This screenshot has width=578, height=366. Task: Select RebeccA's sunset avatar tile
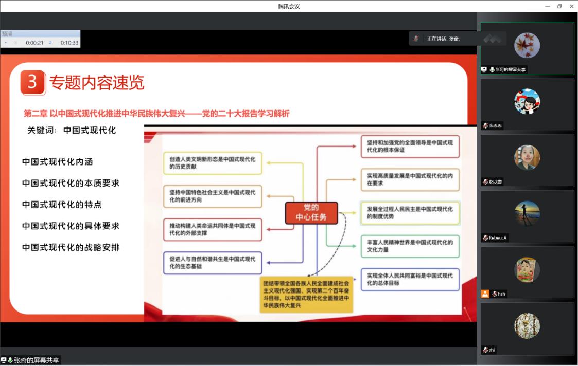click(527, 216)
